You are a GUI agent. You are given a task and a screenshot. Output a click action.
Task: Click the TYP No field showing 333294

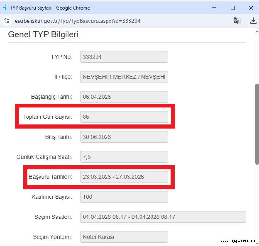coord(124,57)
